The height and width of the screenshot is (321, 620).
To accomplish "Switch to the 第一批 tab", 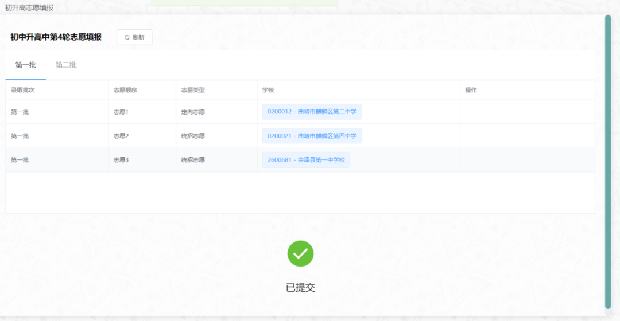I will point(26,65).
